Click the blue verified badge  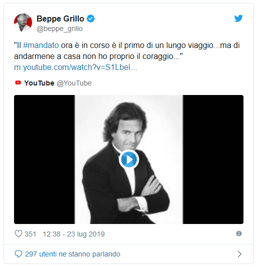[x=91, y=18]
